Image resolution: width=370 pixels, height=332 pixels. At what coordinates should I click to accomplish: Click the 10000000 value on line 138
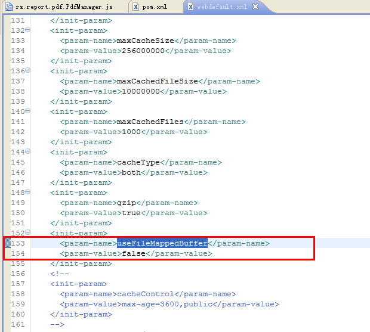point(141,91)
